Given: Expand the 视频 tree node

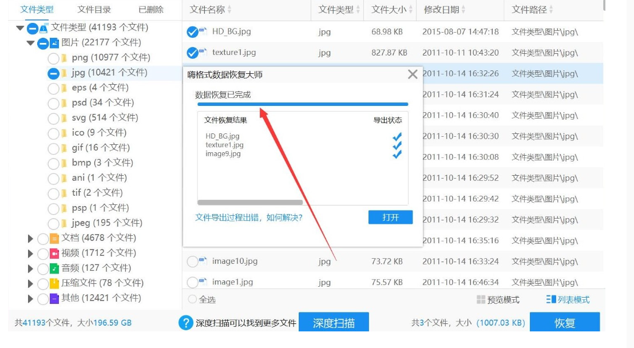Looking at the screenshot, I should (30, 254).
